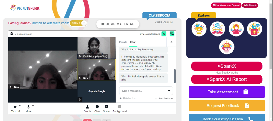273x121 pixels.
Task: Click the '256 char limit' label
Action: (x=129, y=98)
